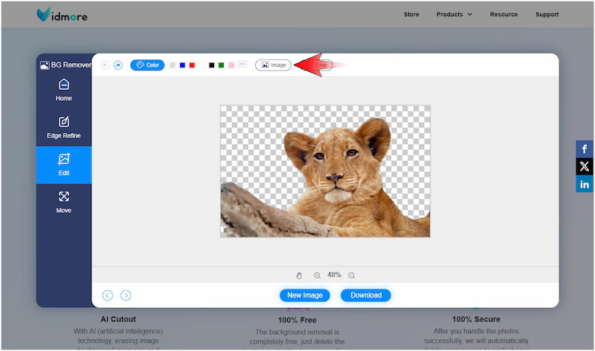Image resolution: width=595 pixels, height=351 pixels.
Task: Click the zoom in magnifier
Action: (318, 275)
